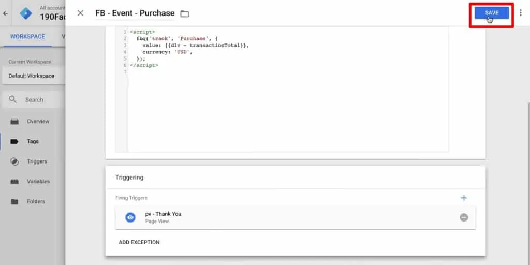Click the sidebar Search field
The width and height of the screenshot is (530, 265).
tap(33, 100)
